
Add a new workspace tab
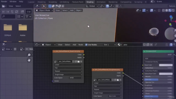click(145, 2)
